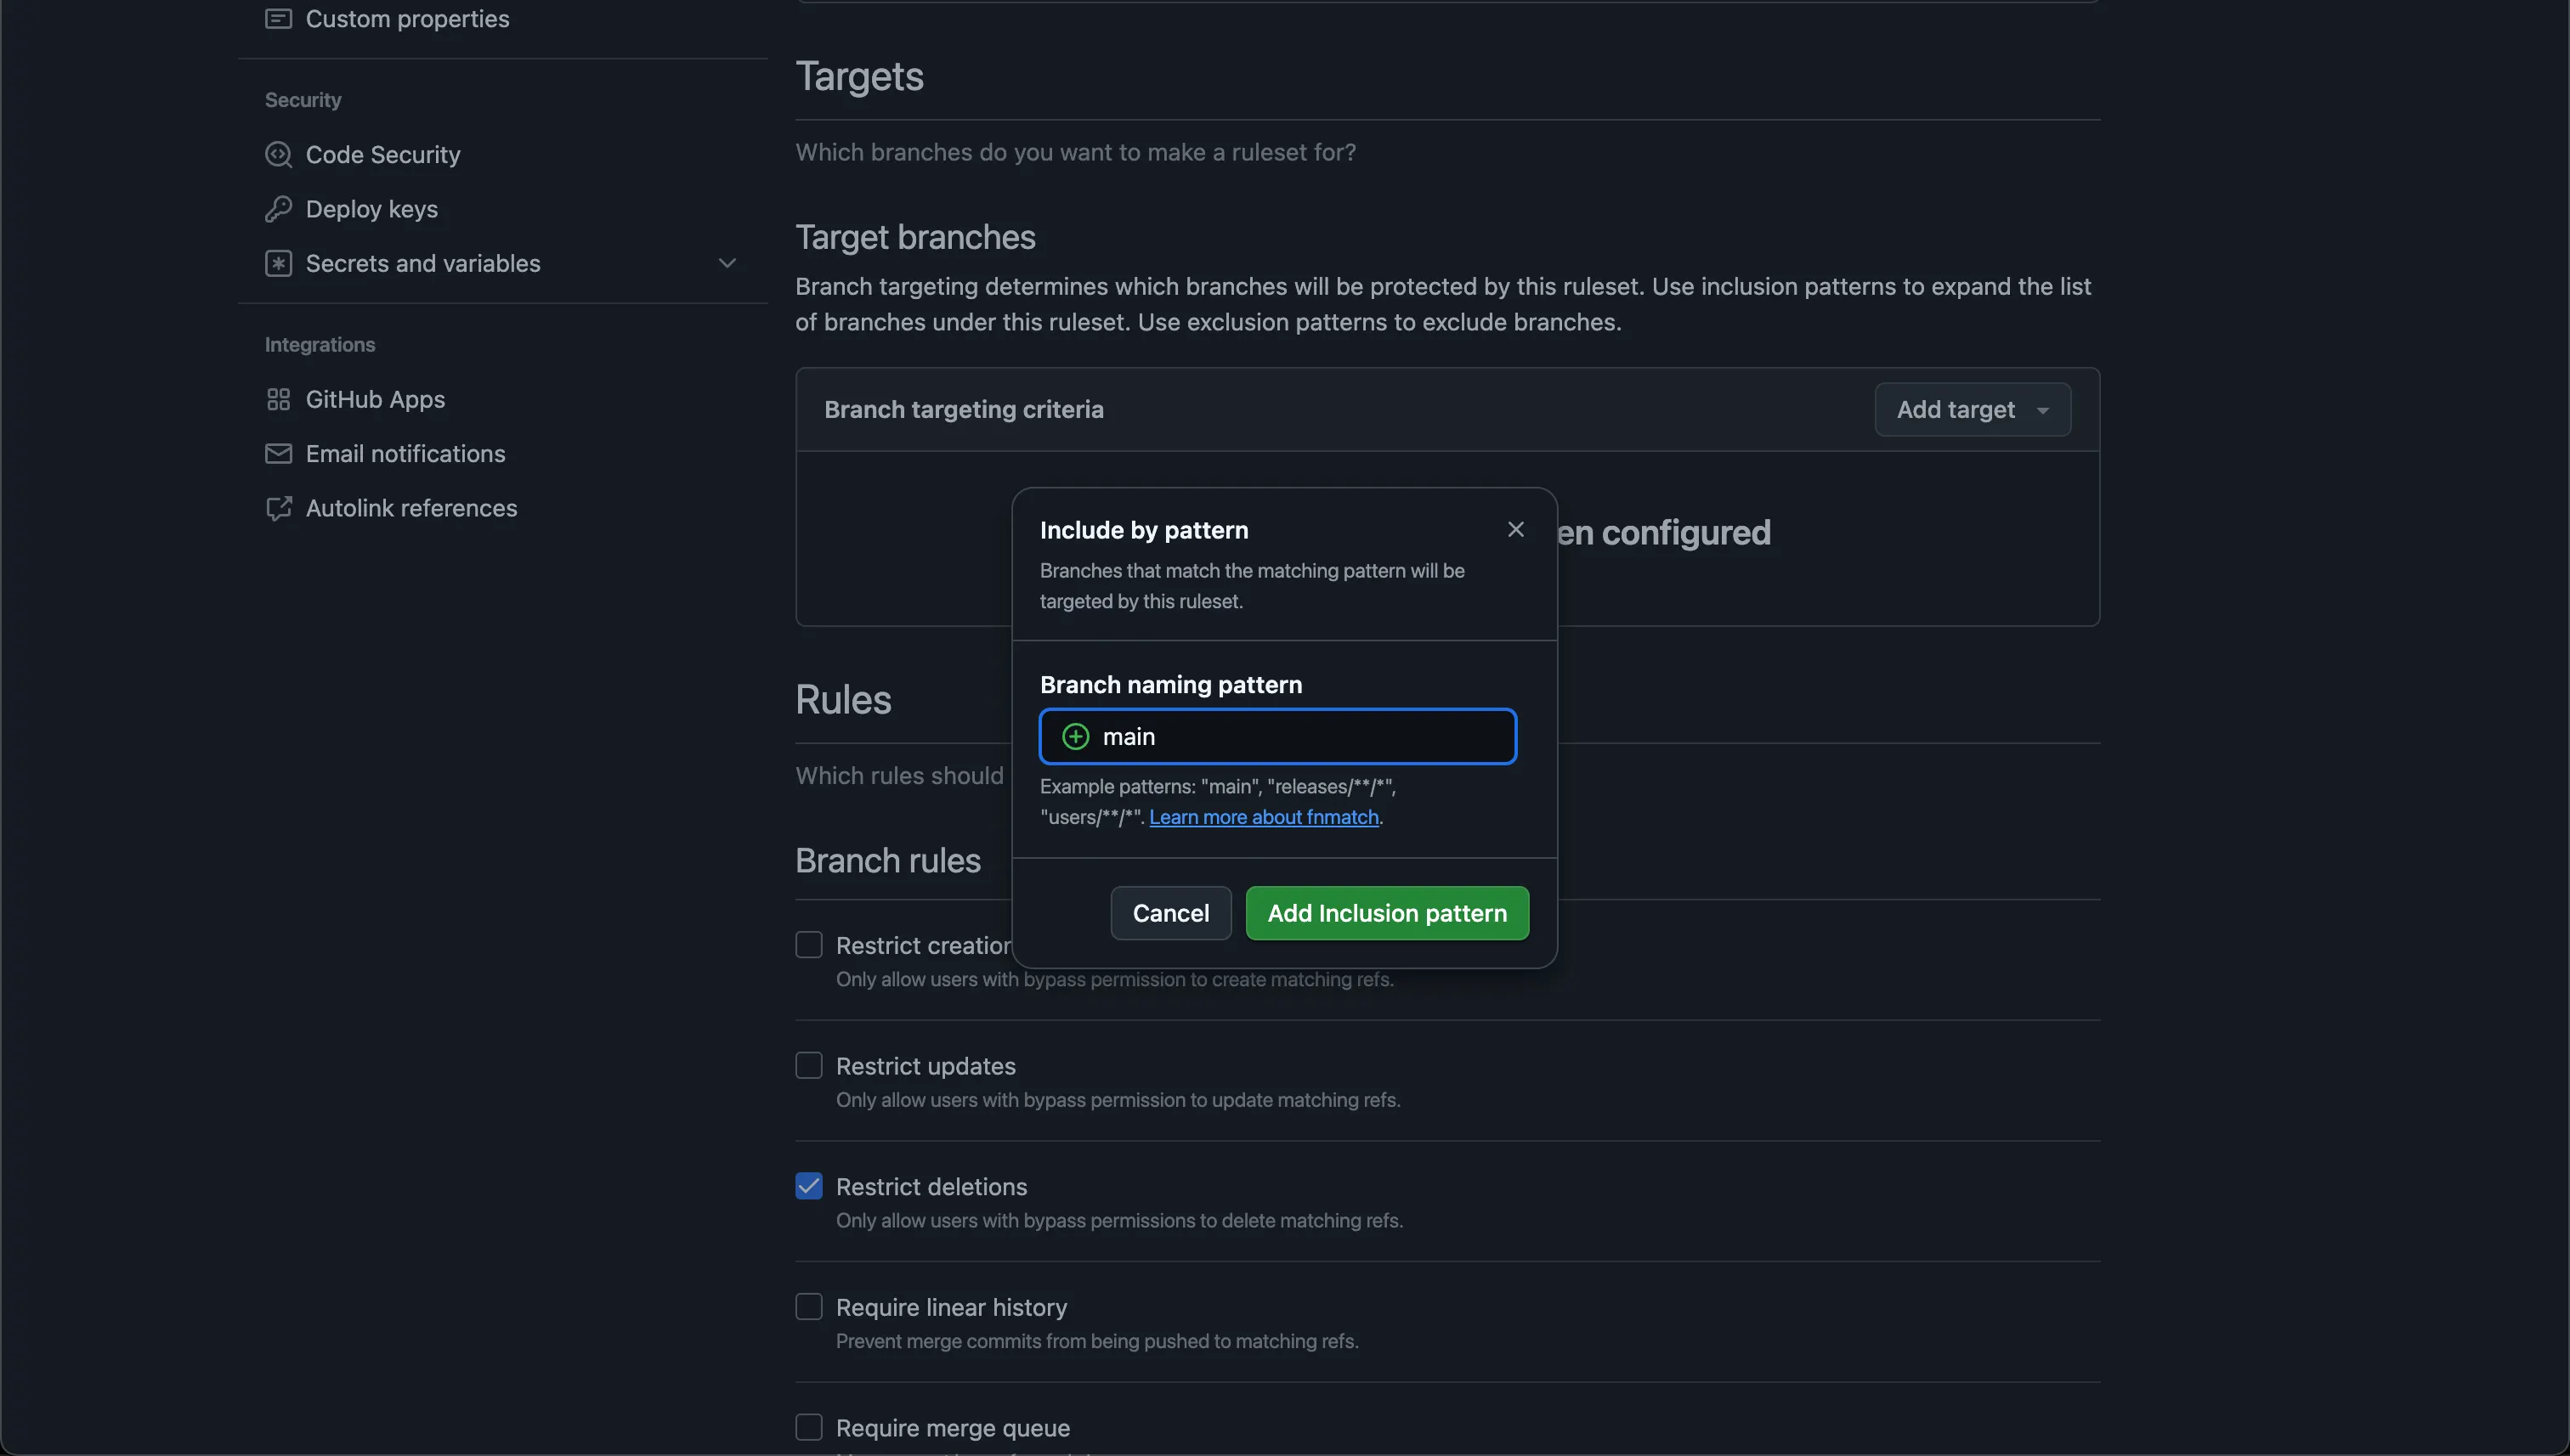Disable Restrict deletions
Viewport: 2570px width, 1456px height.
click(x=808, y=1186)
